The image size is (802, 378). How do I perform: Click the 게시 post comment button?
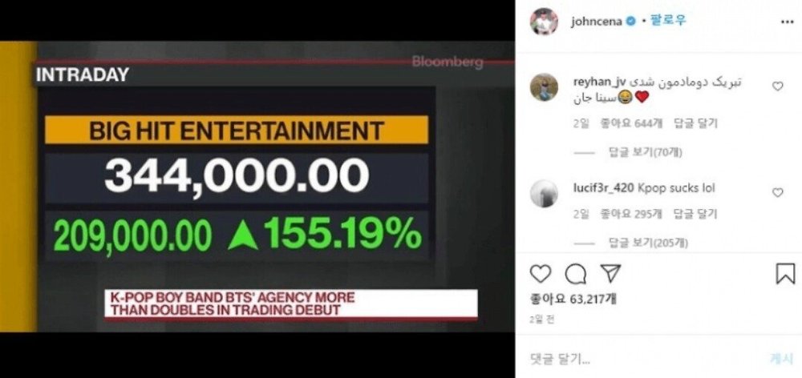(781, 359)
